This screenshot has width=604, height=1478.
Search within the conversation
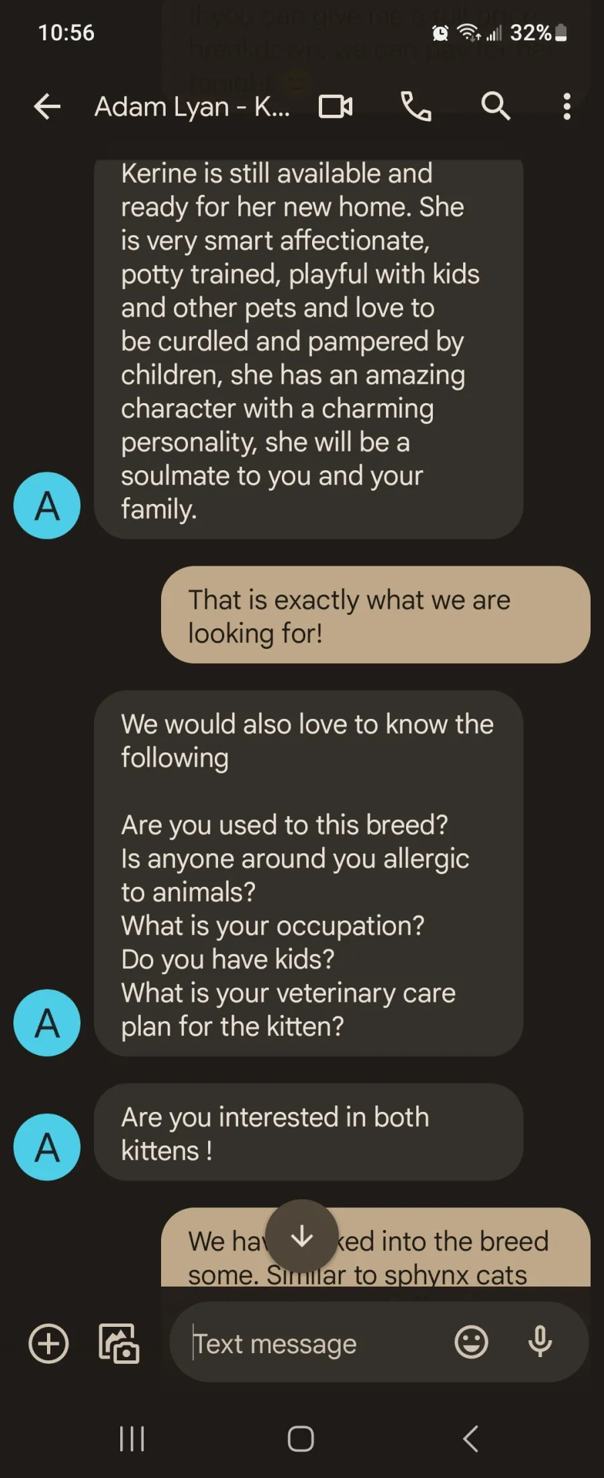tap(496, 106)
